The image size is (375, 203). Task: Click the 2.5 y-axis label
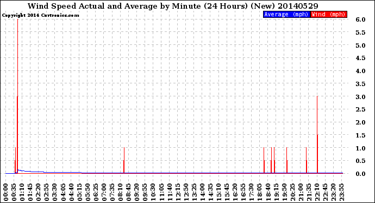(x=360, y=109)
